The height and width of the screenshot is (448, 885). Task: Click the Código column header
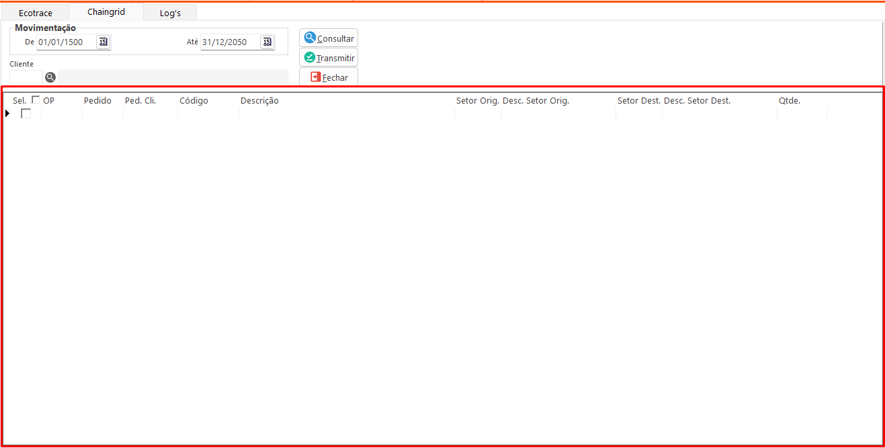[194, 101]
